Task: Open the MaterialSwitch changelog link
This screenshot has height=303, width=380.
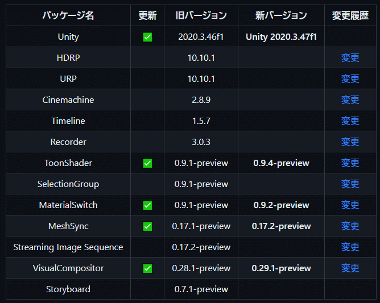Action: pyautogui.click(x=350, y=205)
